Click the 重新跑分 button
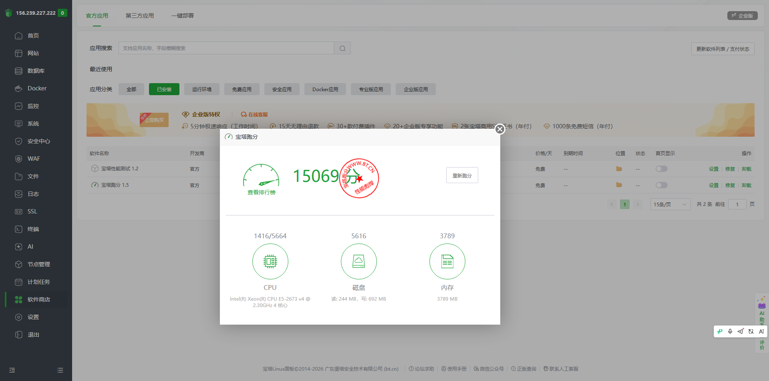The image size is (769, 381). pyautogui.click(x=462, y=175)
